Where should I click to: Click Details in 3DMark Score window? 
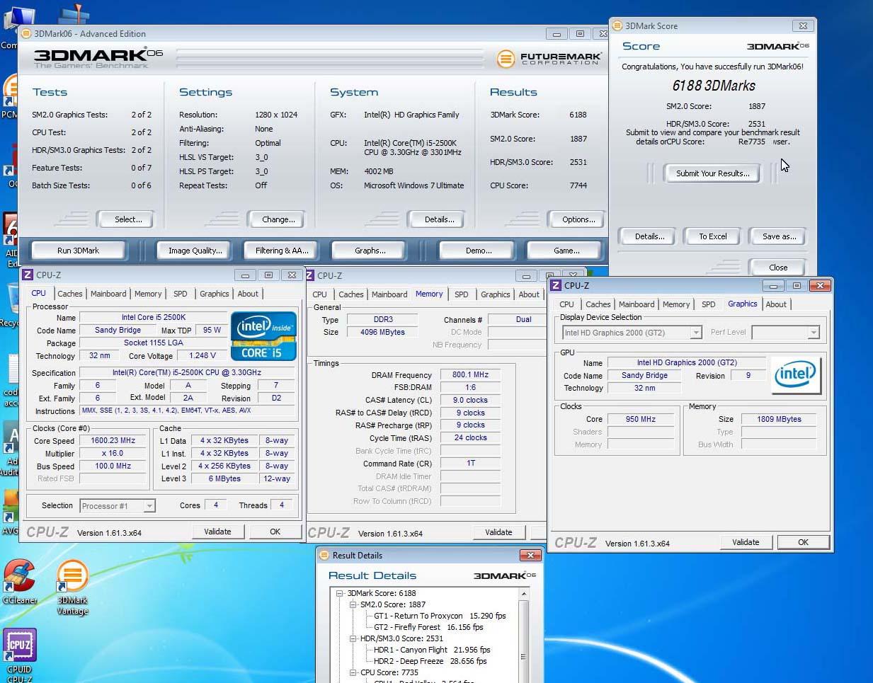tap(649, 236)
